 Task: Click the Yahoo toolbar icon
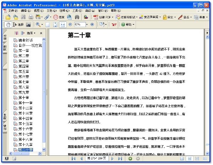(x=114, y=24)
